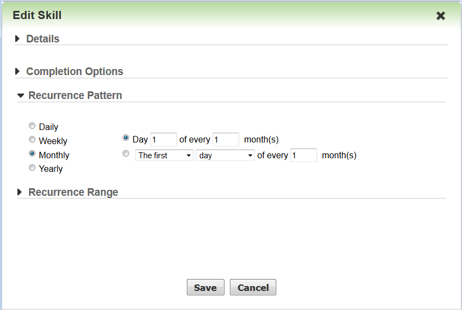Expand the Completion Options arrow

pos(18,71)
